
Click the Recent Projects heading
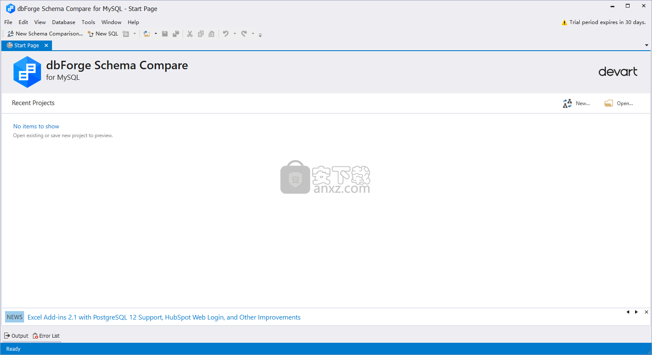pos(33,103)
